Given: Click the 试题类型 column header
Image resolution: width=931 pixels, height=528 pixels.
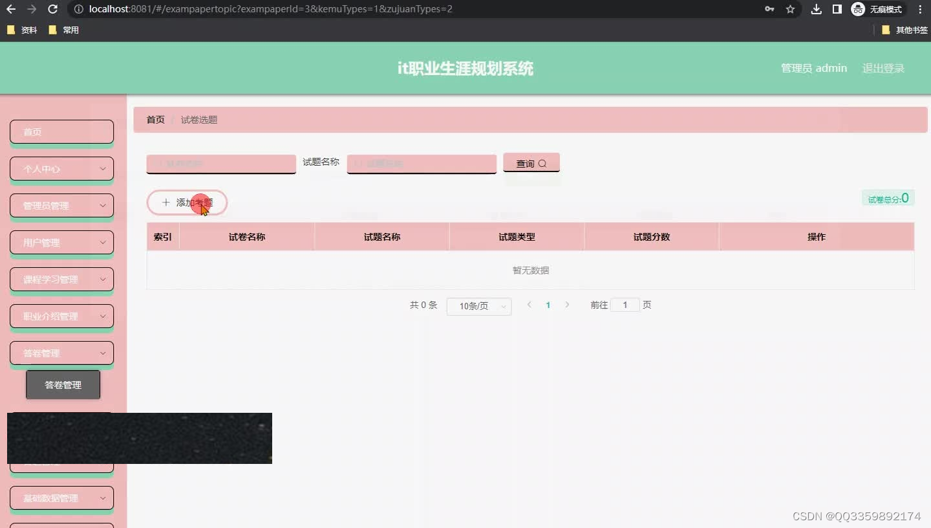Looking at the screenshot, I should (517, 237).
